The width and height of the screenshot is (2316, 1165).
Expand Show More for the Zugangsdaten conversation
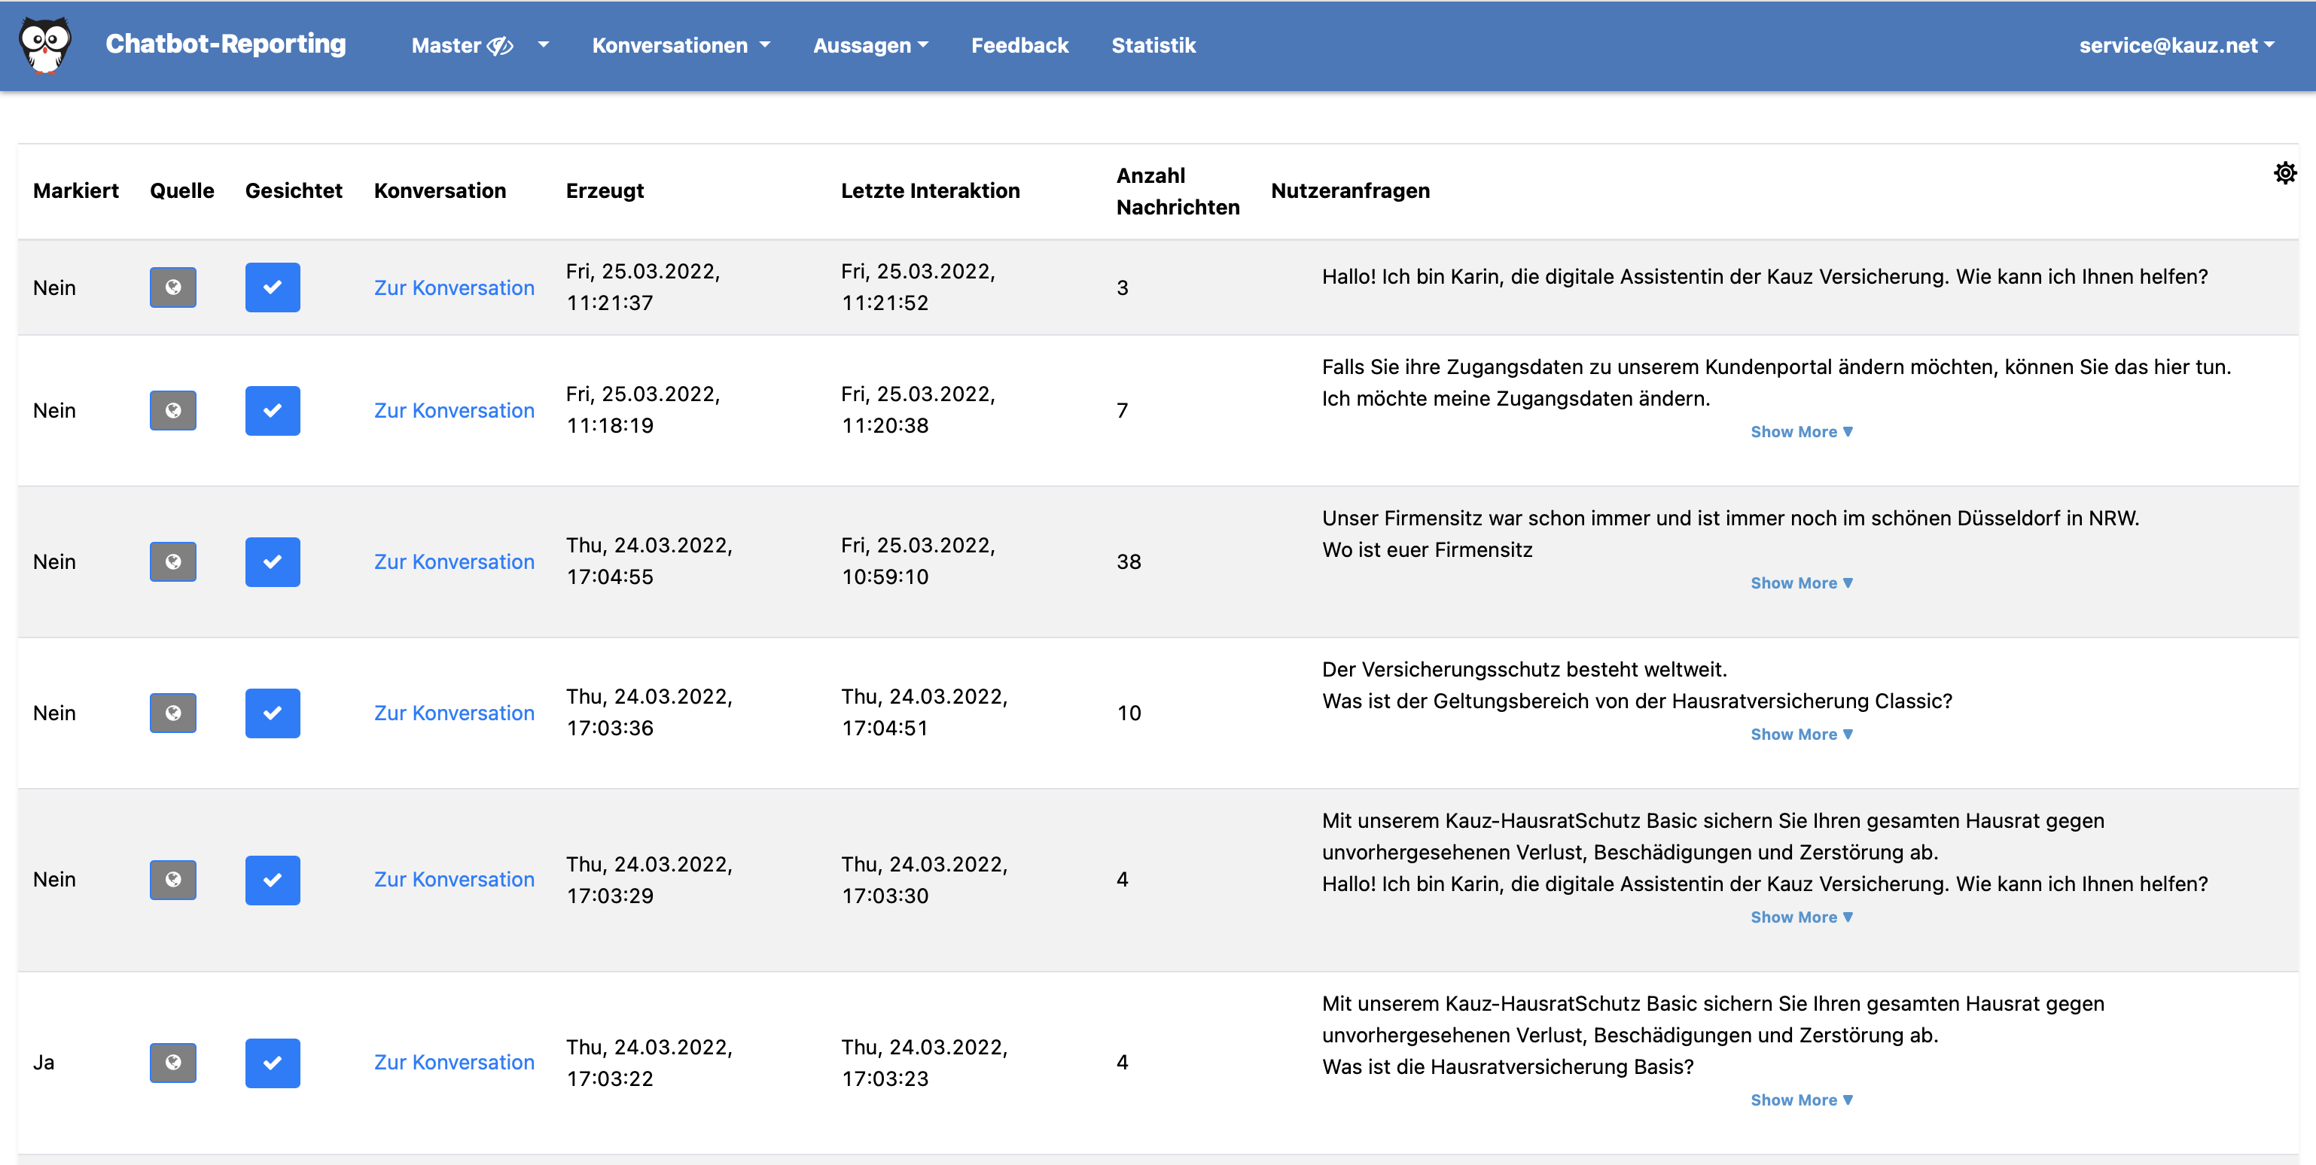pos(1801,431)
